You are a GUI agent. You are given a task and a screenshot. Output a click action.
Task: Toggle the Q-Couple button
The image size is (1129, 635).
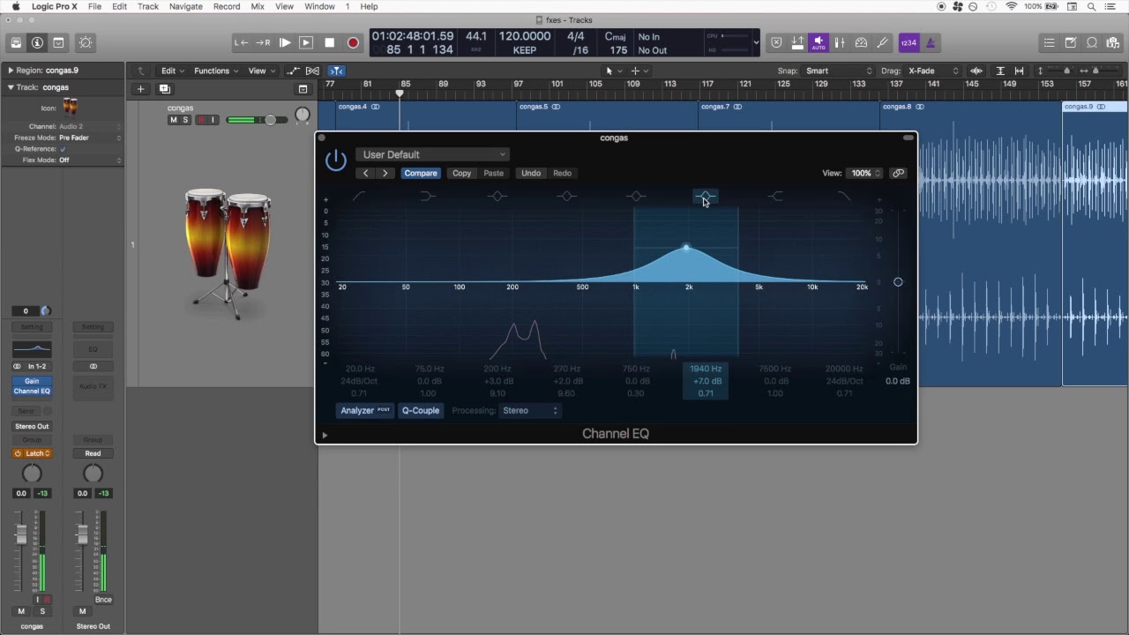pyautogui.click(x=421, y=410)
